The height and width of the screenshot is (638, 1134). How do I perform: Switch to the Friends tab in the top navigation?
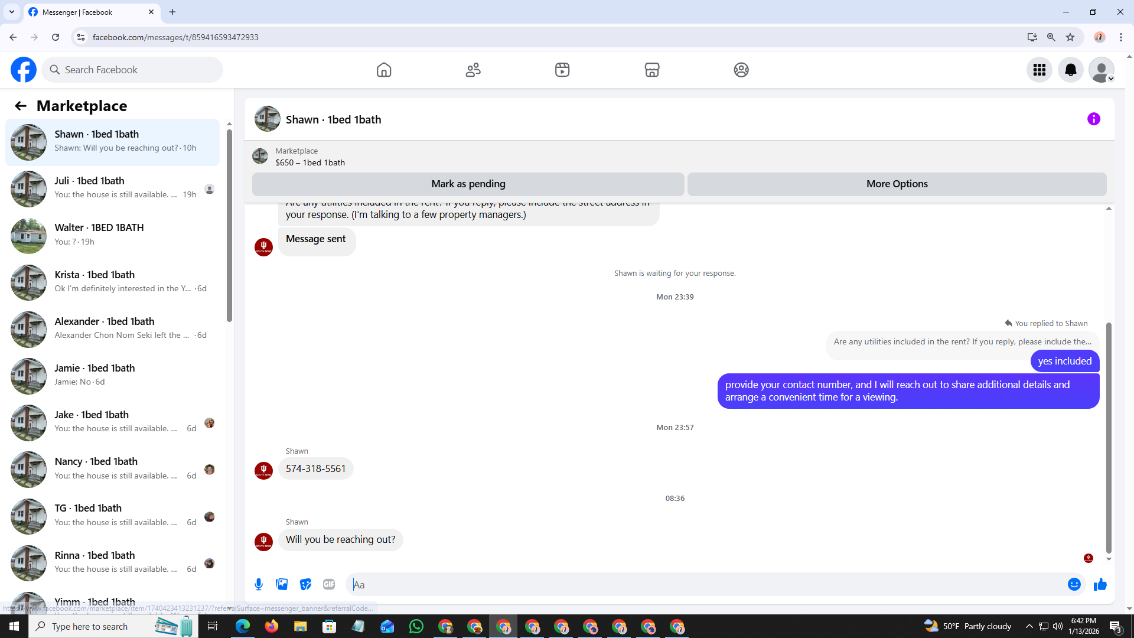(x=473, y=70)
